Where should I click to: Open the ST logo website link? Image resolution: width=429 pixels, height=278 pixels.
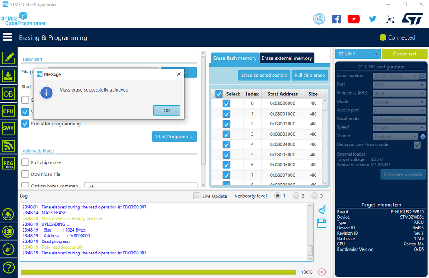click(412, 19)
